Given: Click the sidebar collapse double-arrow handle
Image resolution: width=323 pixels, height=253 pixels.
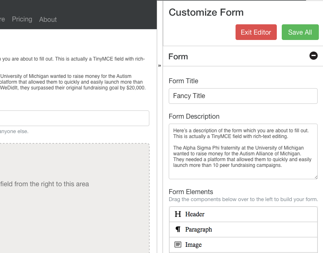Looking at the screenshot, I should (160, 66).
